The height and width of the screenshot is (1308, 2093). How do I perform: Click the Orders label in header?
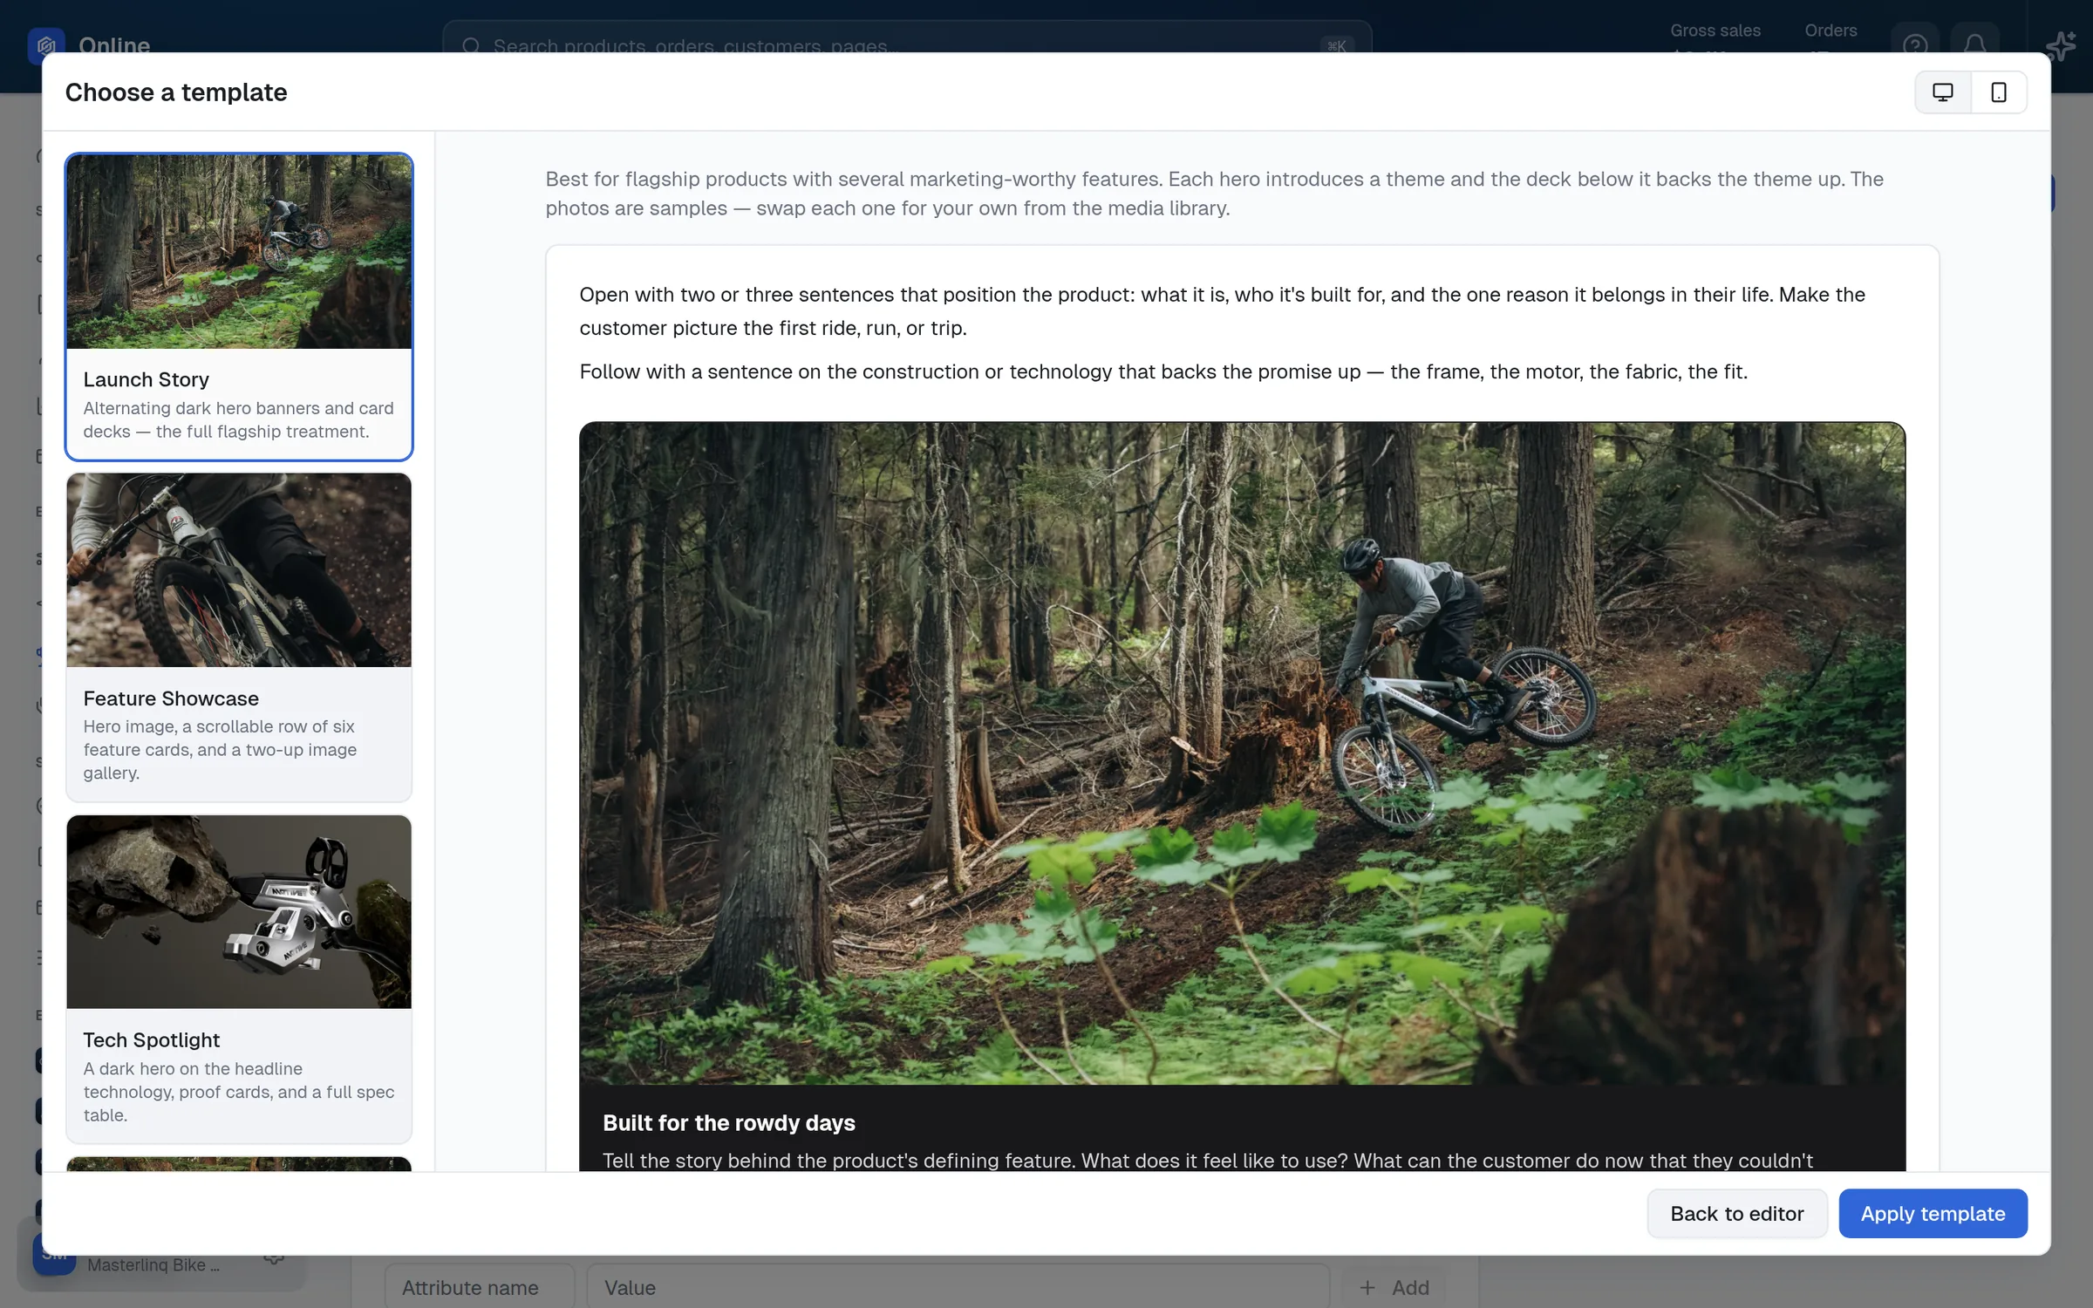pos(1831,31)
